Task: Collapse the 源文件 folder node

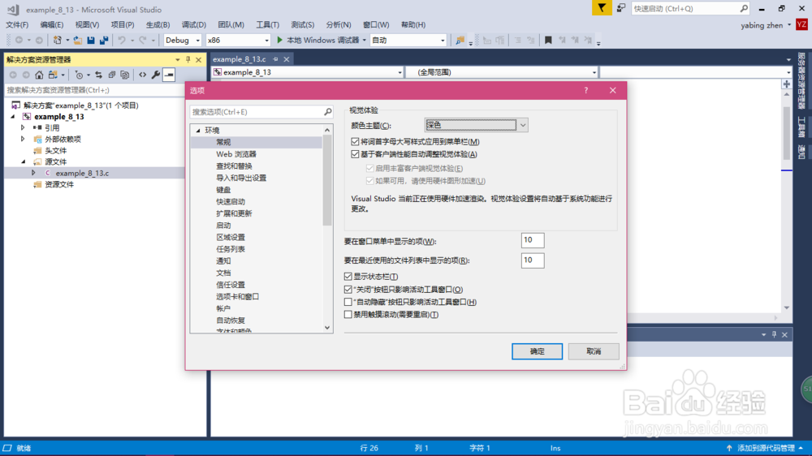Action: pos(23,161)
